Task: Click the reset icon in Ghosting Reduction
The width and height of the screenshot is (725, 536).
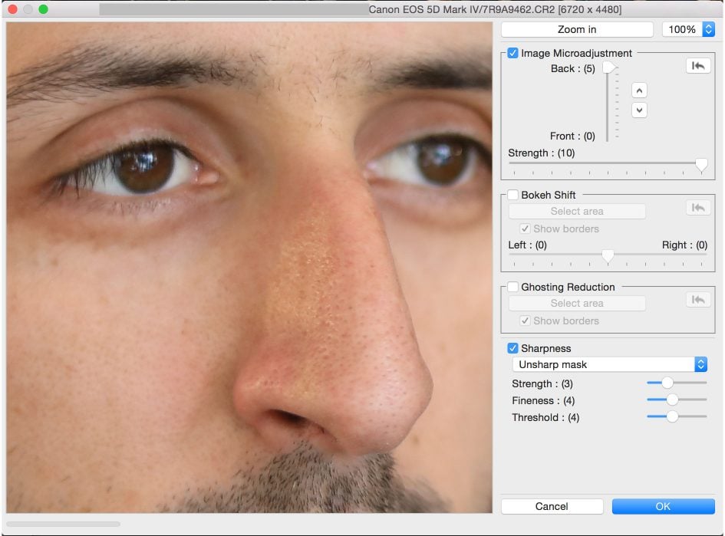Action: 697,300
